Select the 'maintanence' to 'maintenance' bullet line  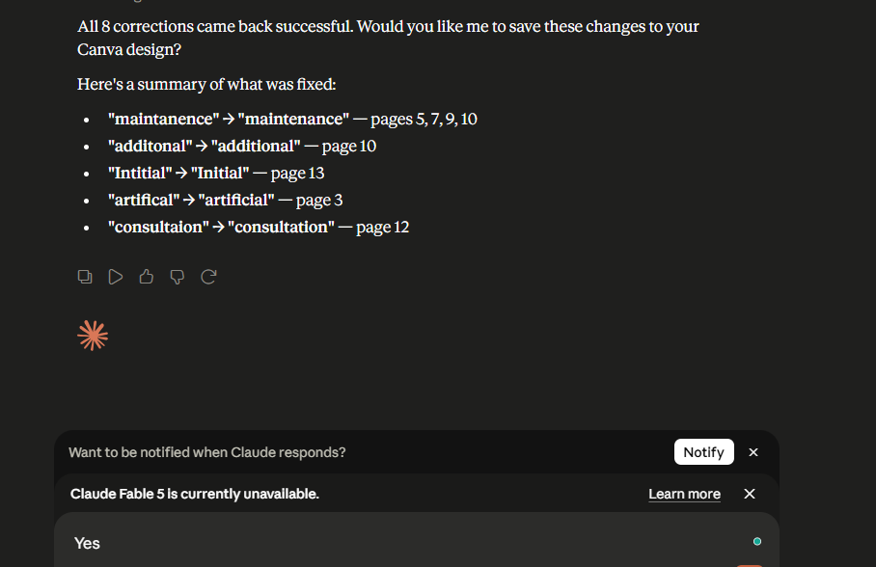(x=292, y=119)
